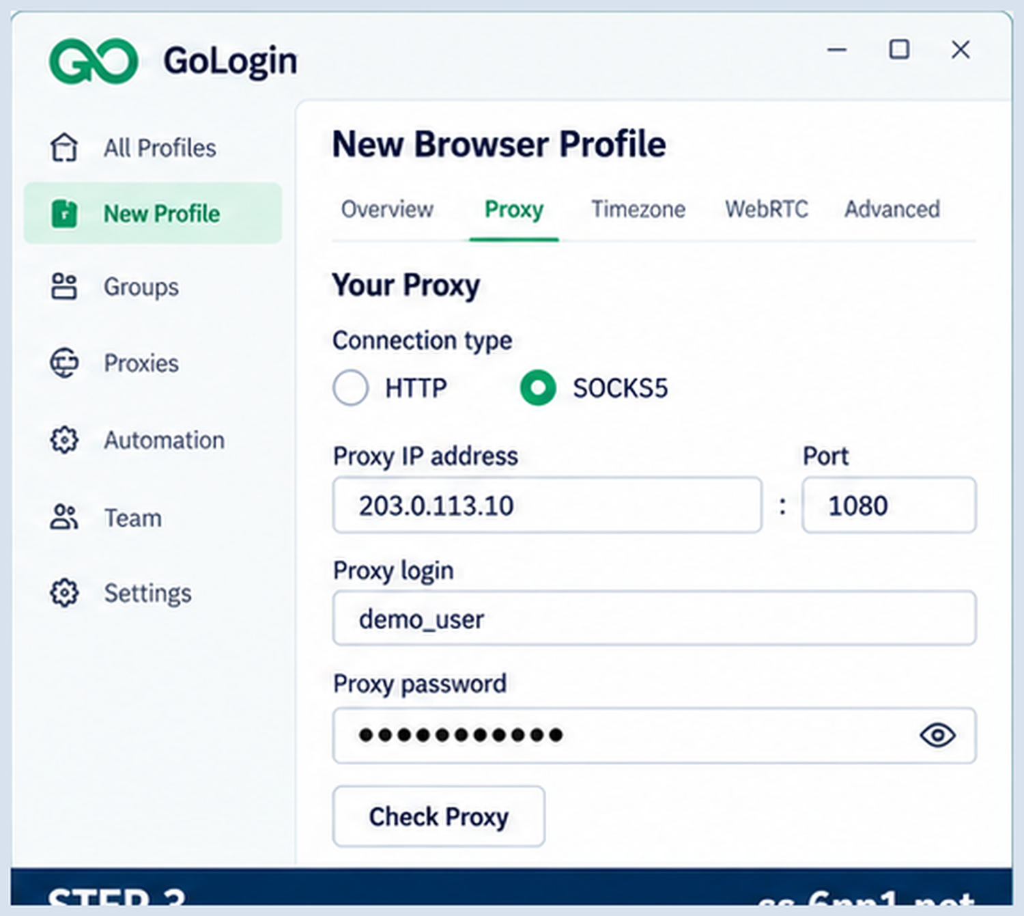This screenshot has width=1024, height=916.
Task: Click the Check Proxy button
Action: [438, 816]
